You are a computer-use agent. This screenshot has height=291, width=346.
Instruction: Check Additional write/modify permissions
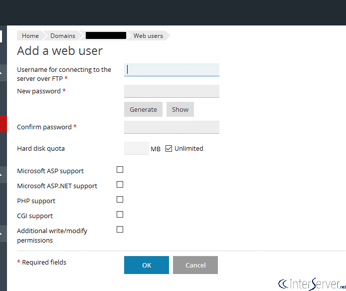(120, 230)
